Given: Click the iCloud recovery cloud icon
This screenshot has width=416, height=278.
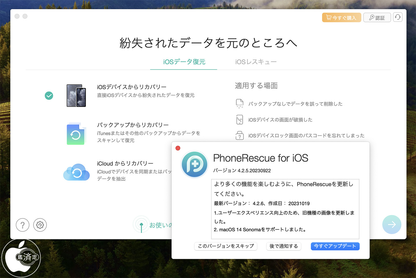Looking at the screenshot, I should pyautogui.click(x=76, y=172).
